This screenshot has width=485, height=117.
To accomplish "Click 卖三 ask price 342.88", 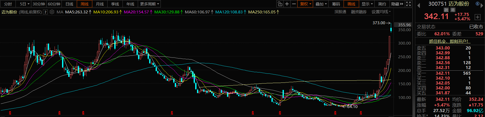I will pyautogui.click(x=443, y=58).
